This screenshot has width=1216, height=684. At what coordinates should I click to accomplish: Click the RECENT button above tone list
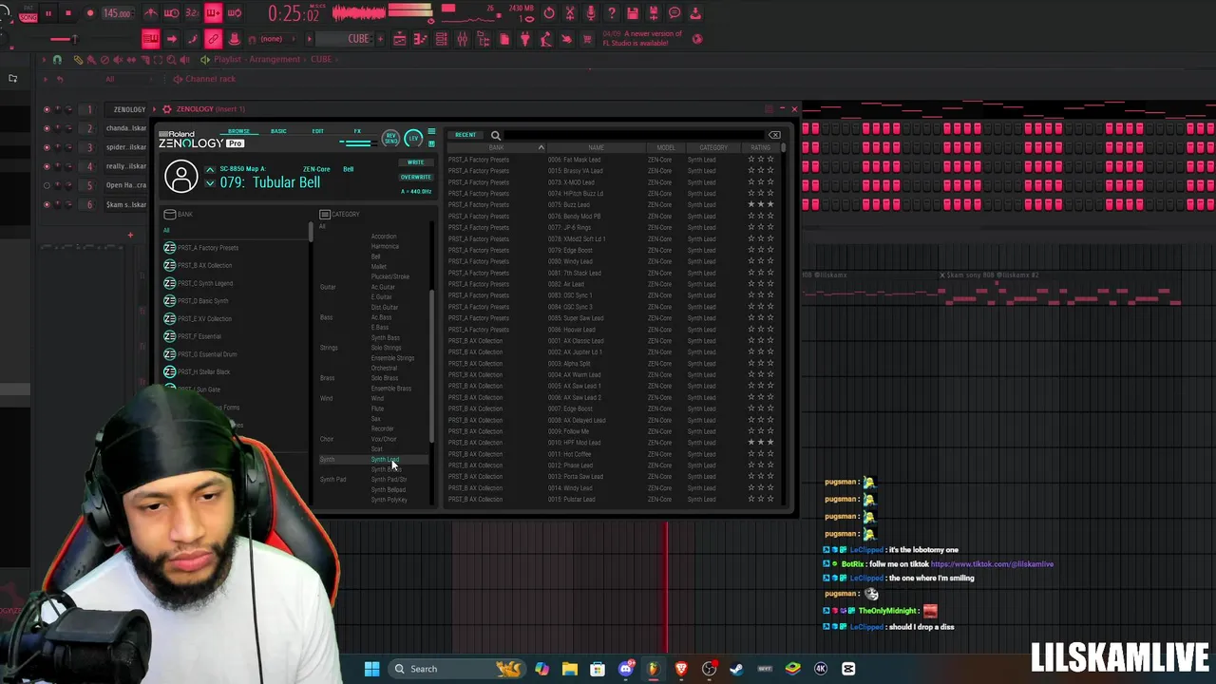465,135
